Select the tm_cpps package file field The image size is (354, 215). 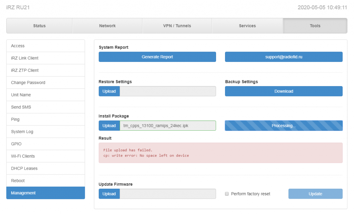pos(168,125)
